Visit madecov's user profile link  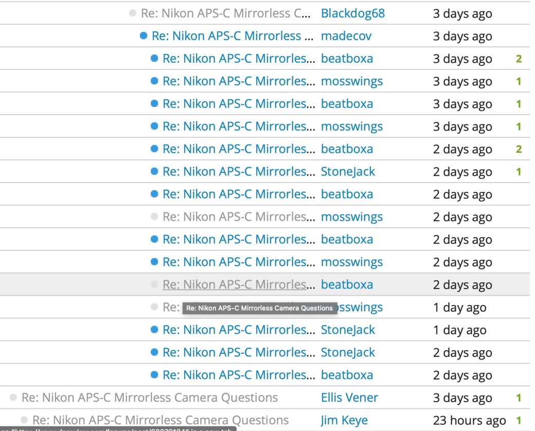tap(346, 36)
